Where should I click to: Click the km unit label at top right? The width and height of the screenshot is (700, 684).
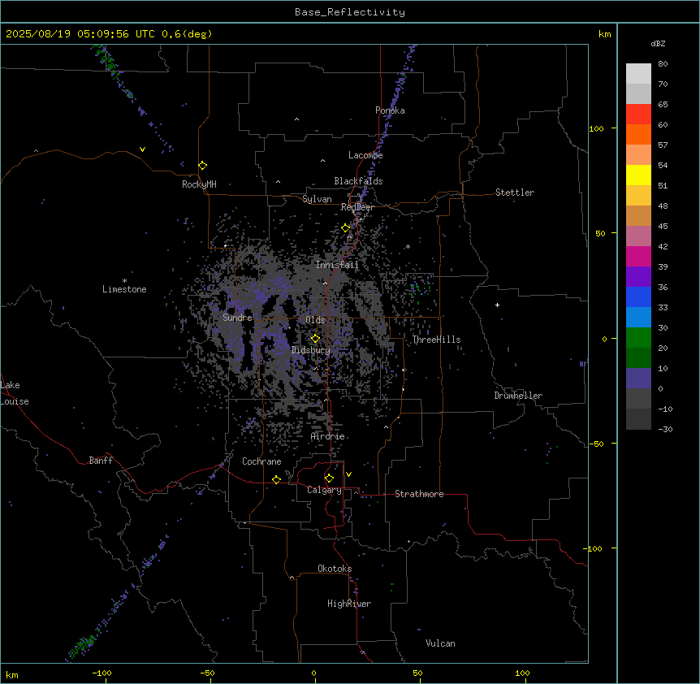coord(605,34)
